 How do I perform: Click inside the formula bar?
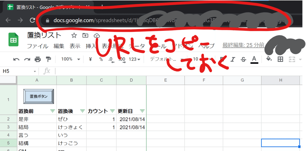click(102, 71)
